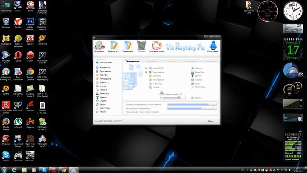
Task: Open the uTorrent desktop shortcut
Action: pos(18,123)
